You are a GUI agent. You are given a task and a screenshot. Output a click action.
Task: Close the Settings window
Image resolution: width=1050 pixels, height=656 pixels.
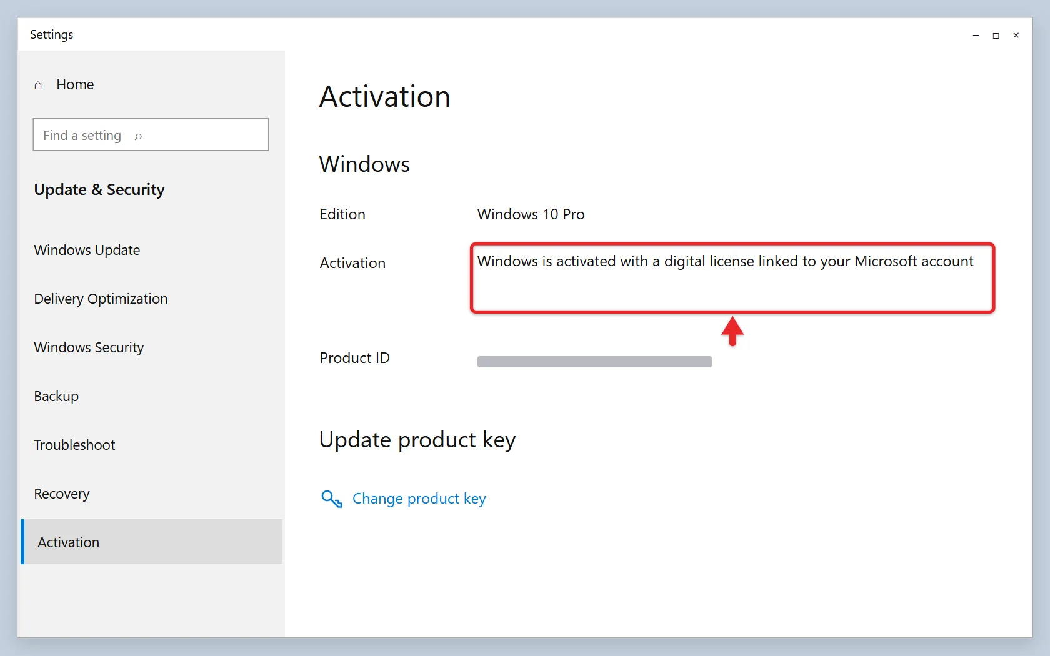1016,36
